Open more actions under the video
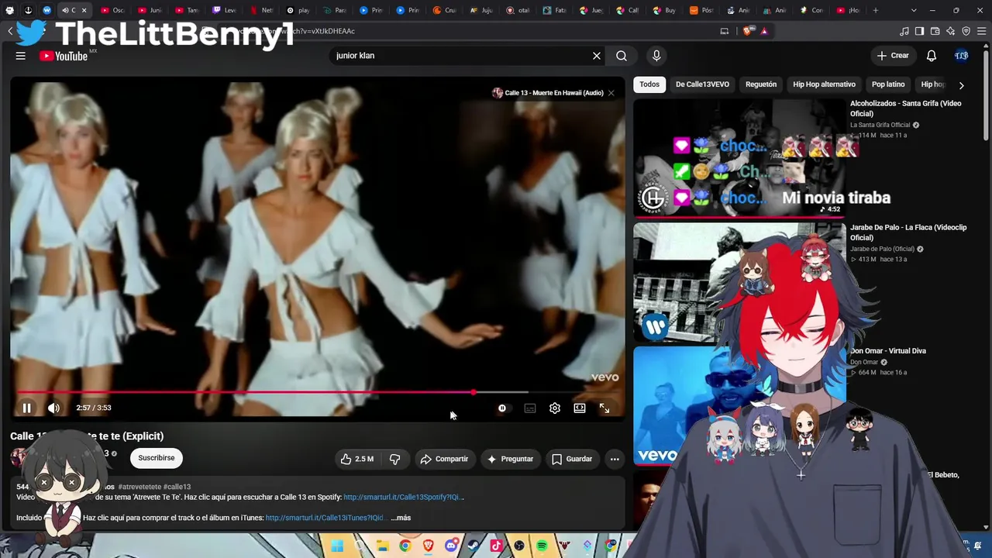 tap(615, 459)
